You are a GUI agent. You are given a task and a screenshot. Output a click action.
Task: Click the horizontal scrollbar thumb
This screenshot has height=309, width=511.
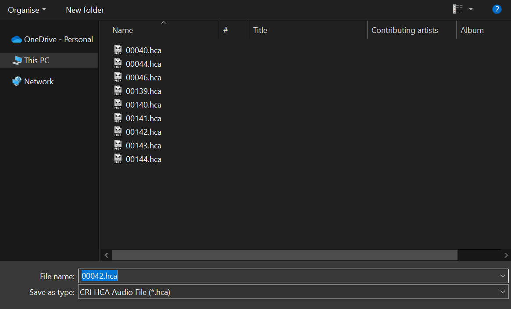(285, 255)
